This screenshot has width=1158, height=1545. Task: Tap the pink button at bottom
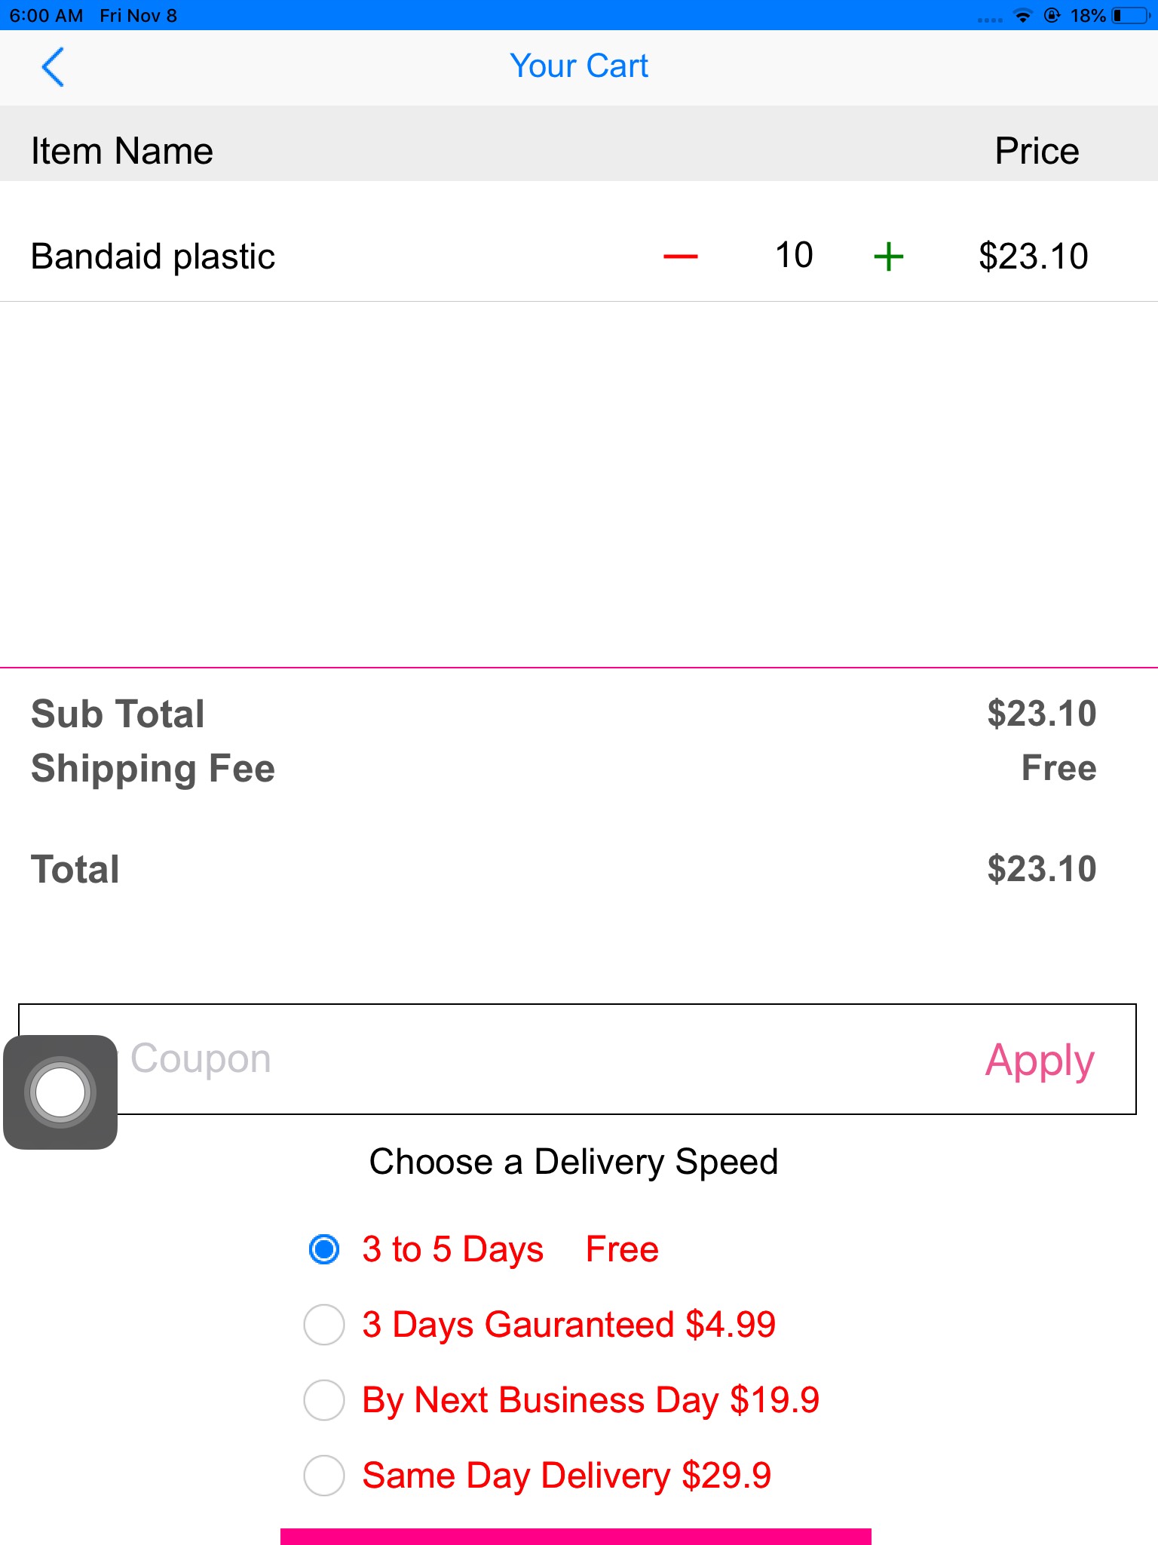click(x=576, y=1536)
